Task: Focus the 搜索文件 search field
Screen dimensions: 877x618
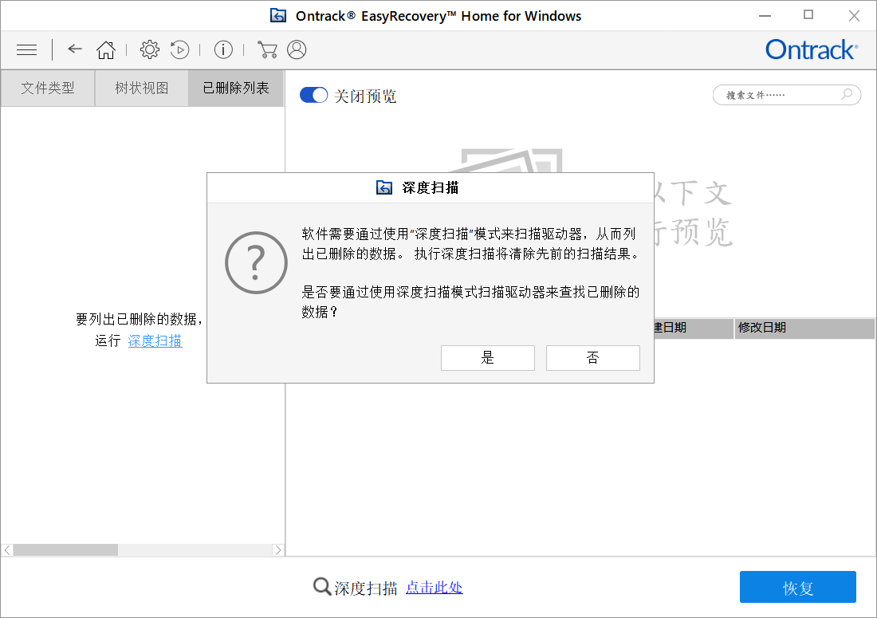Action: pyautogui.click(x=786, y=95)
